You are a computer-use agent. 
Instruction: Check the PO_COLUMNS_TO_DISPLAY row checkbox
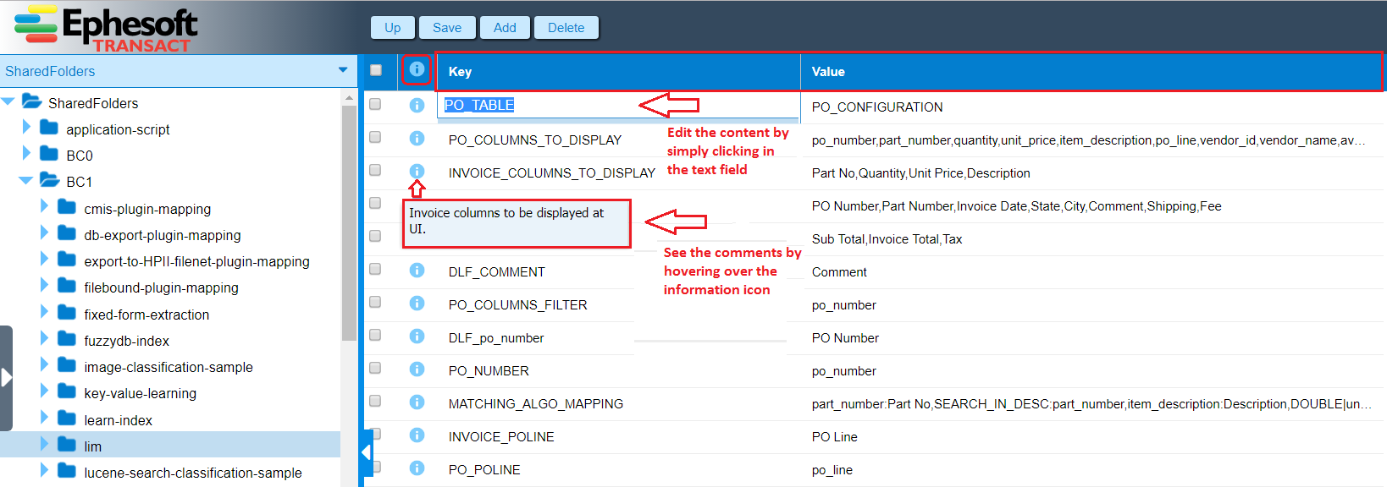[x=375, y=137]
